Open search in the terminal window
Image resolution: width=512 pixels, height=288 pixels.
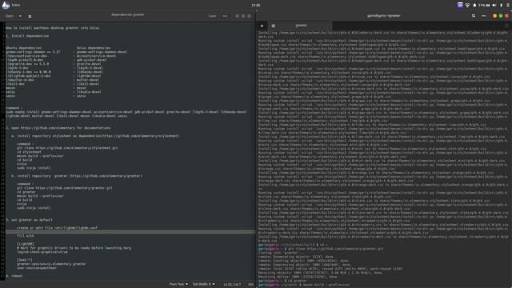[x=474, y=16]
